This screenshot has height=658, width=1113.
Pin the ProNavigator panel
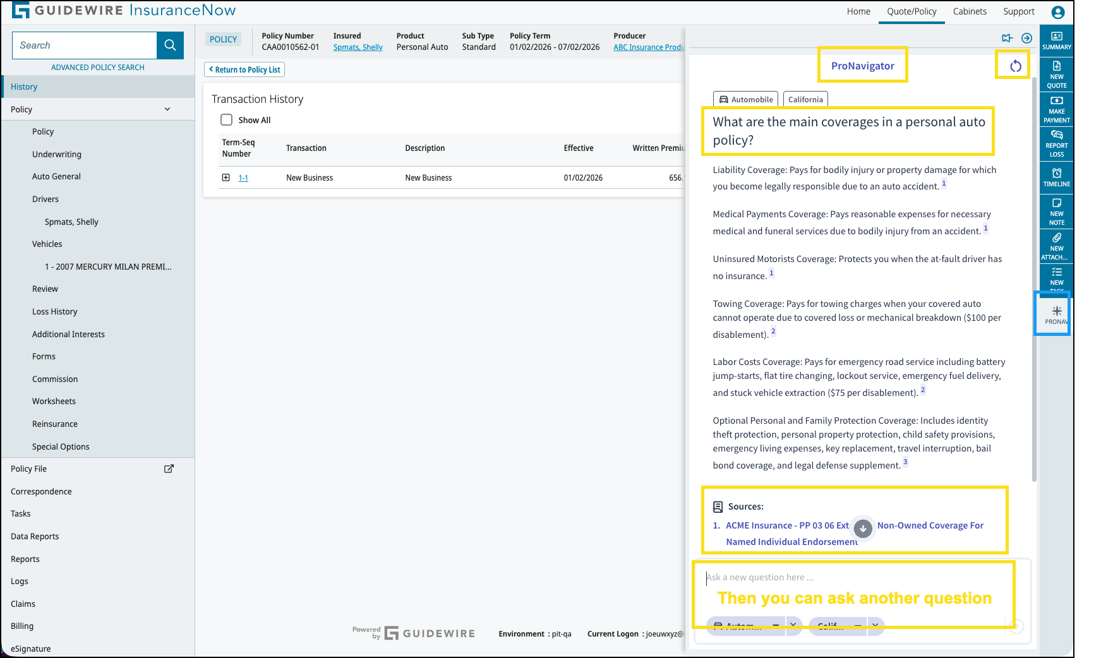pyautogui.click(x=1007, y=38)
